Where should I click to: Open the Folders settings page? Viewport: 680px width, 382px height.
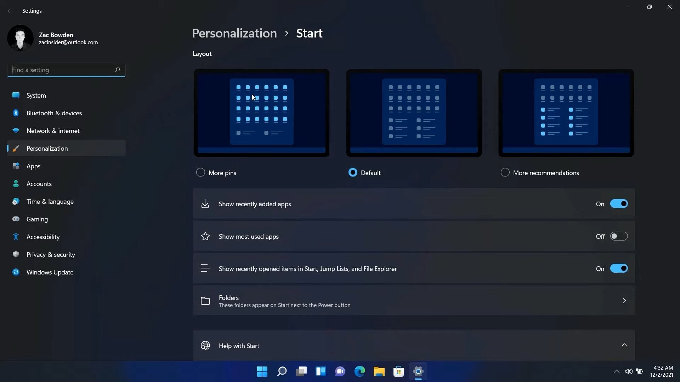tap(414, 301)
